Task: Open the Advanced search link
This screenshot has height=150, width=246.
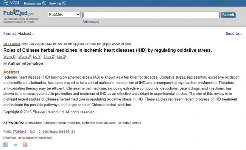Action: coord(90,22)
